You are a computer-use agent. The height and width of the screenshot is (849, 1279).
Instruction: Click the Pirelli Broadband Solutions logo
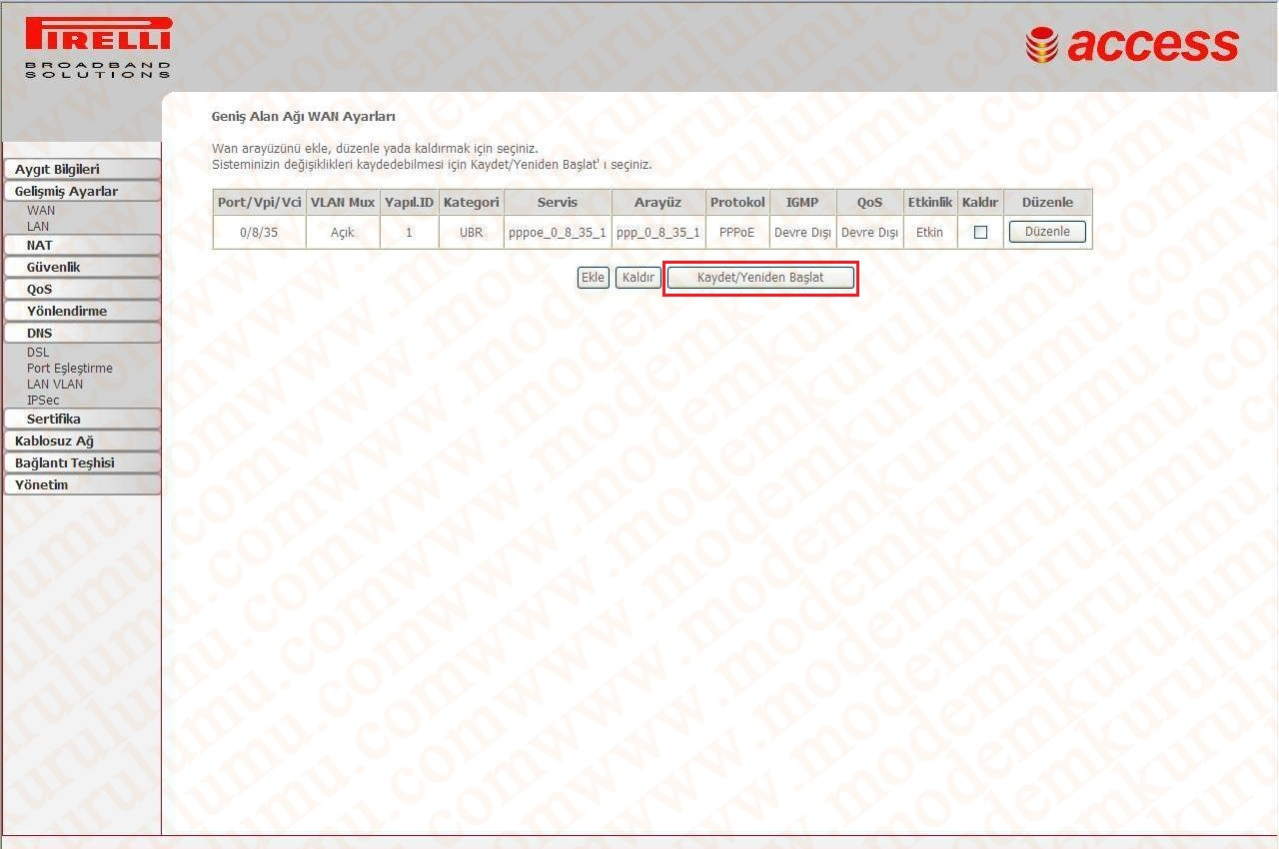(98, 47)
